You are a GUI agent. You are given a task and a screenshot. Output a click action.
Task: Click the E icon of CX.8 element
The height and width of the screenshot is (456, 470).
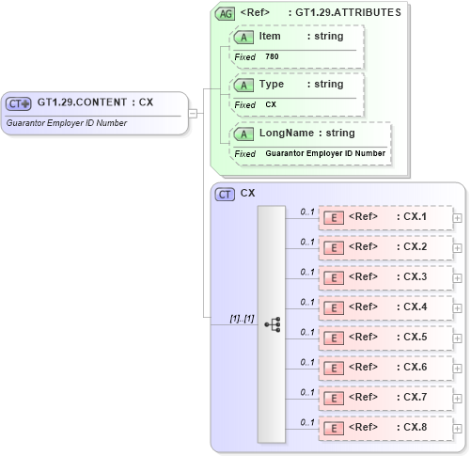pos(334,429)
